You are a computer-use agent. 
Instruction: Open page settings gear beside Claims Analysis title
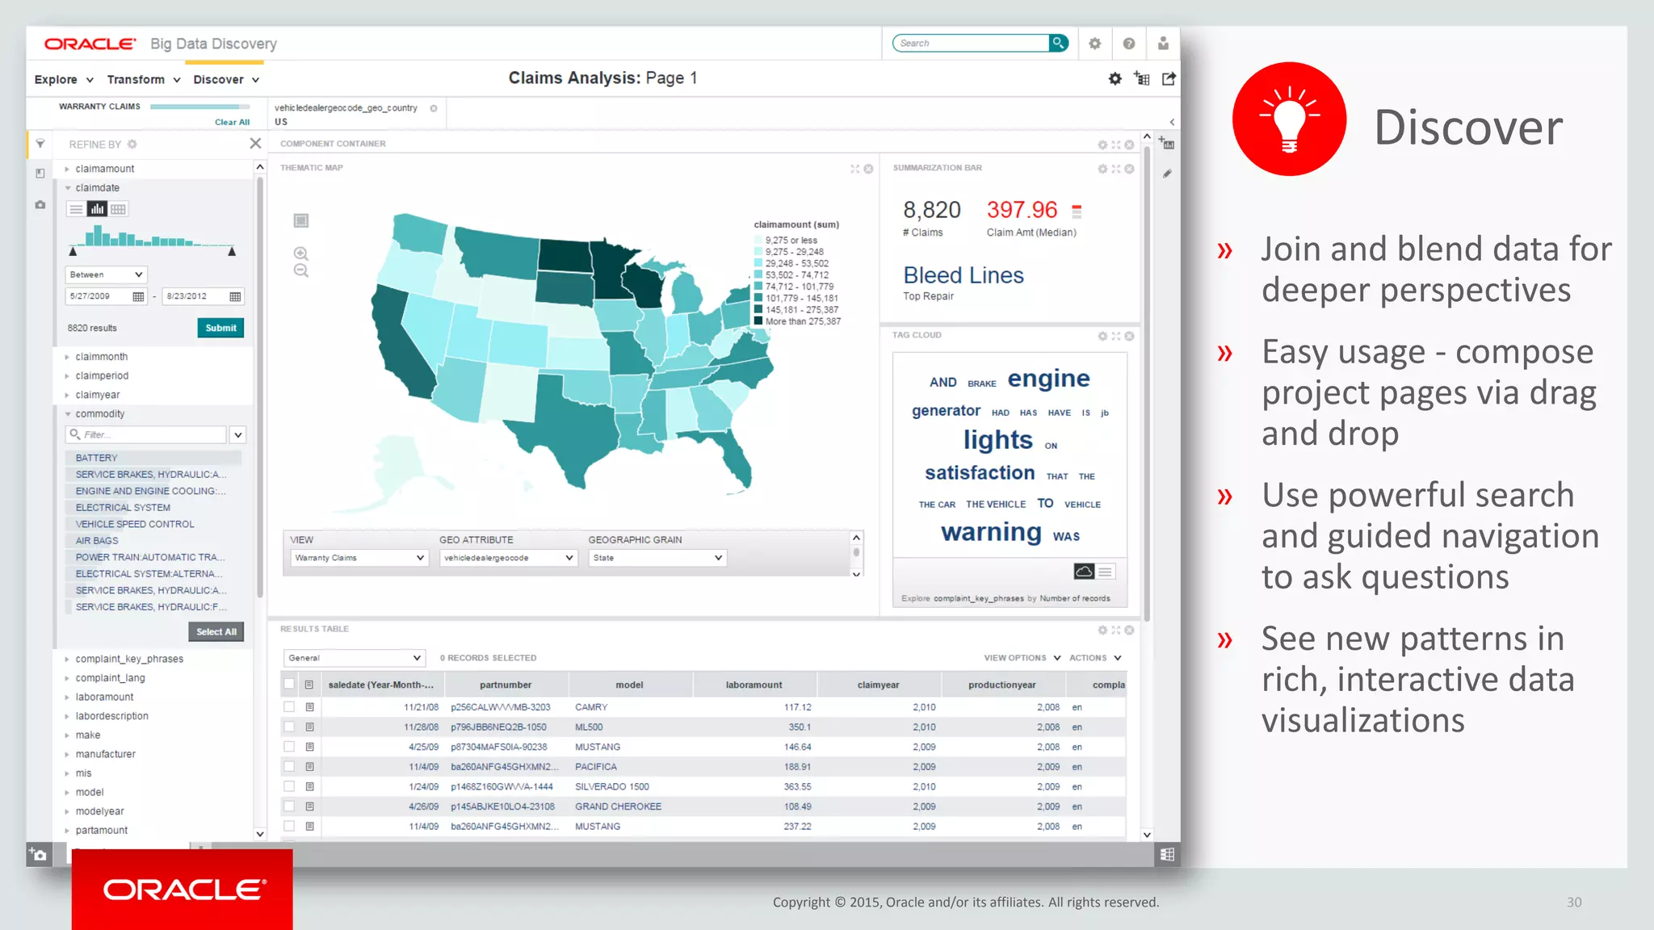[1115, 78]
